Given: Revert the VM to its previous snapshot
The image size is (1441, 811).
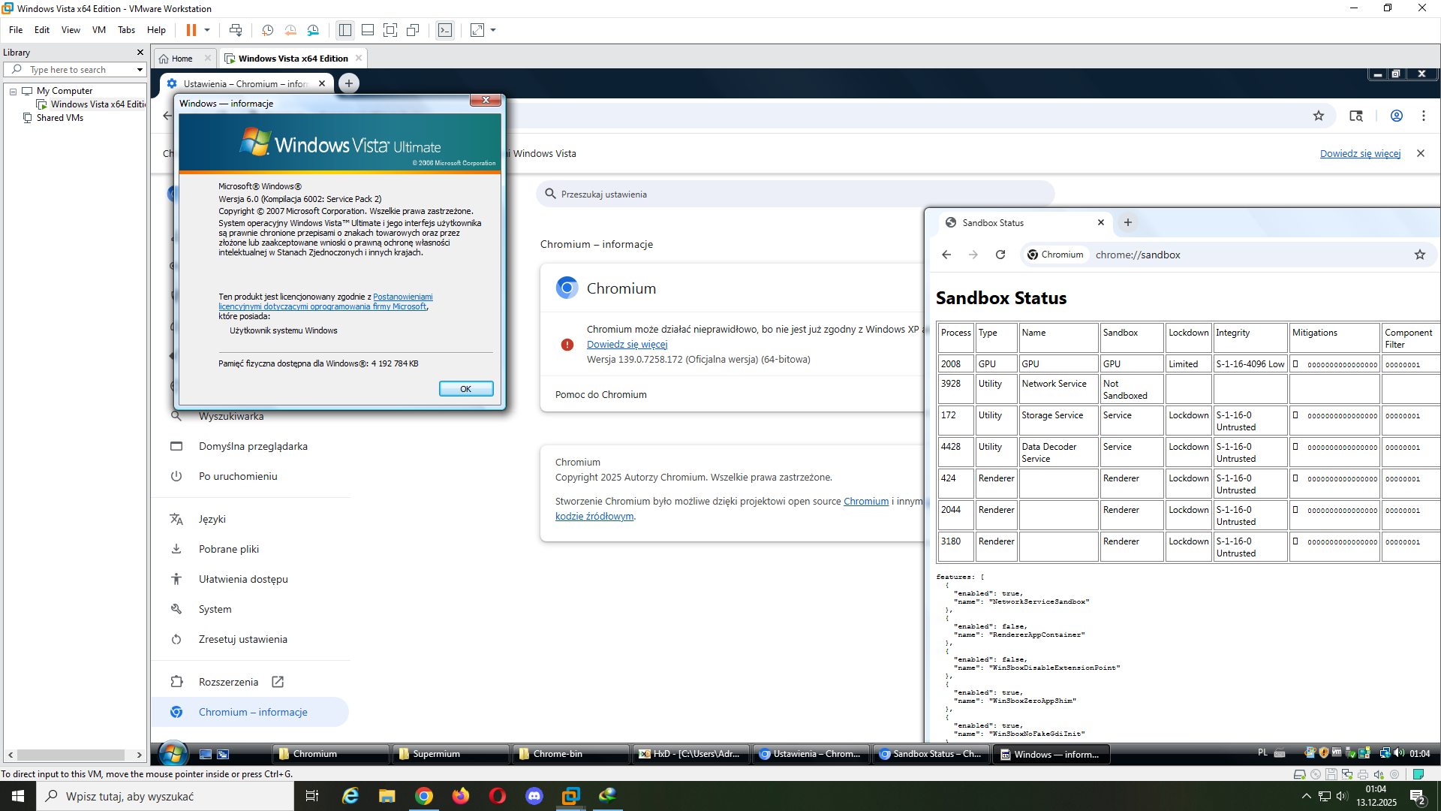Looking at the screenshot, I should pos(290,30).
